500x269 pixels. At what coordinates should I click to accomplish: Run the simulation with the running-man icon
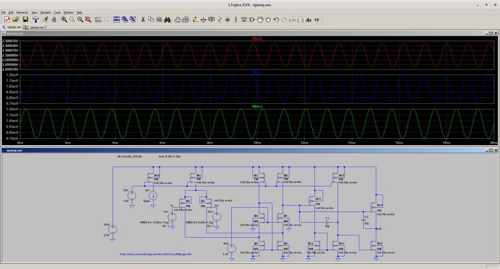click(45, 20)
